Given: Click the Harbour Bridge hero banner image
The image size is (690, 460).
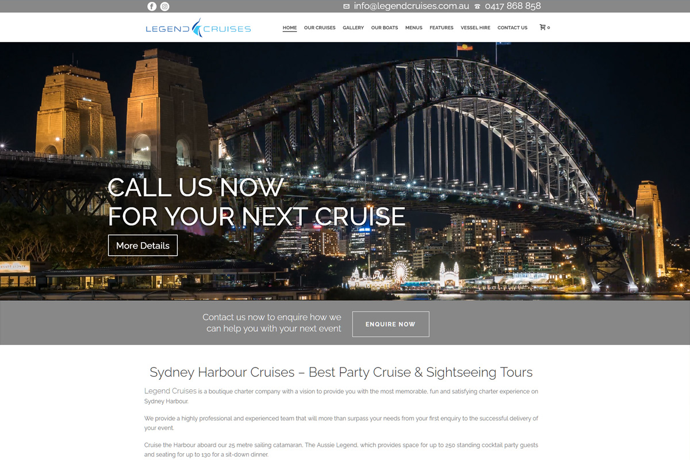Looking at the screenshot, I should 345,171.
